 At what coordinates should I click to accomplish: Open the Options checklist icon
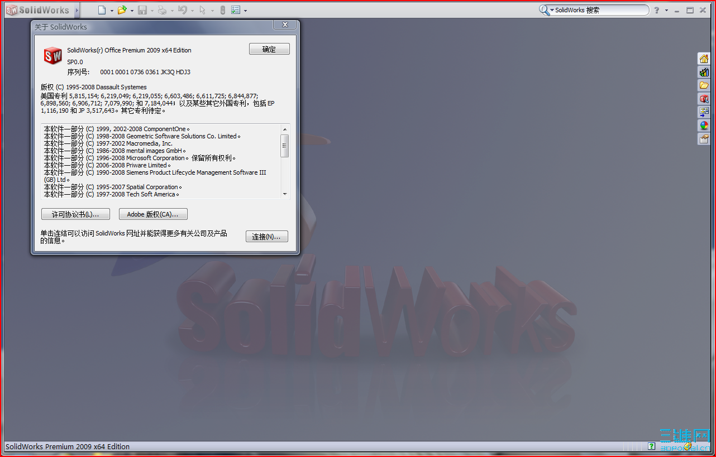236,10
